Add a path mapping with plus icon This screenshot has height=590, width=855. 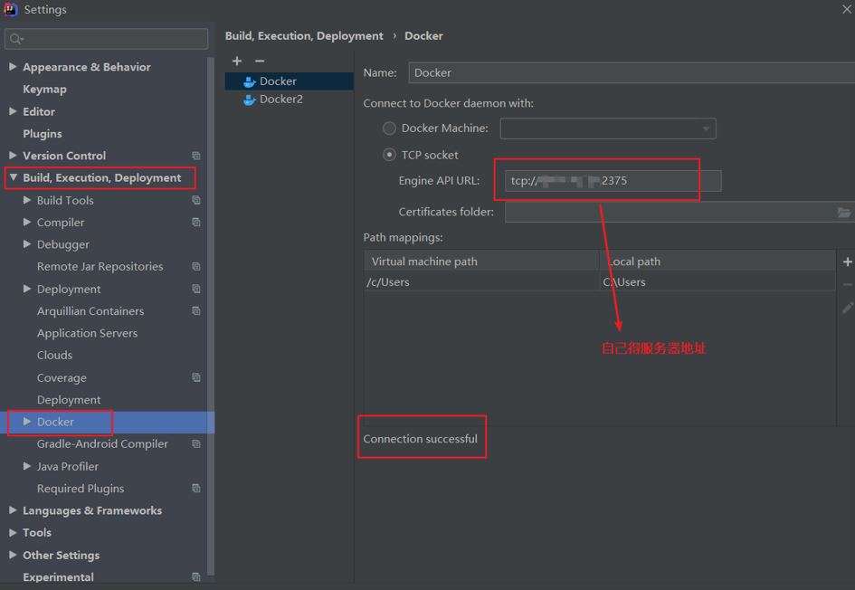point(848,262)
